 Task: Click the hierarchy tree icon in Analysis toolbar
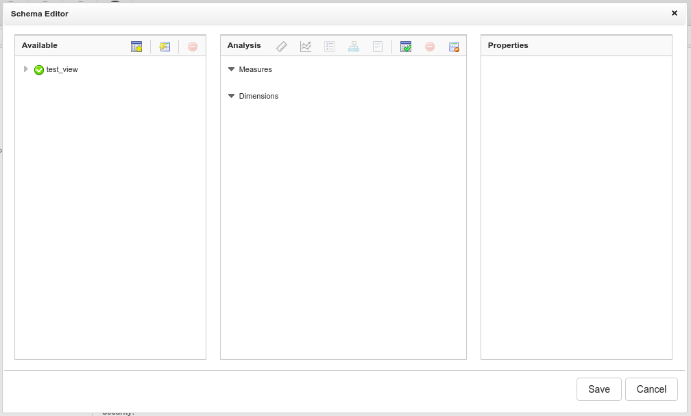coord(354,47)
